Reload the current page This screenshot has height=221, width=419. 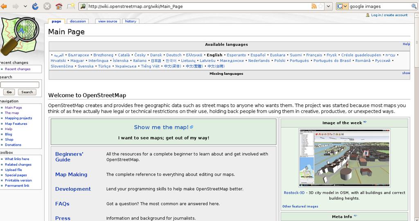click(35, 6)
